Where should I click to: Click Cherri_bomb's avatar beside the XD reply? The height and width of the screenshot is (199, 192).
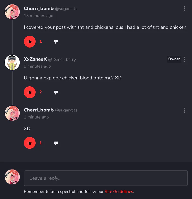pos(12,113)
